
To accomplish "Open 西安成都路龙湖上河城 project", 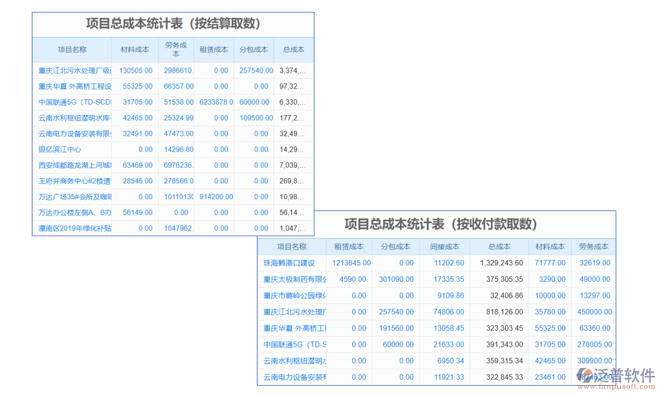I will coord(75,165).
